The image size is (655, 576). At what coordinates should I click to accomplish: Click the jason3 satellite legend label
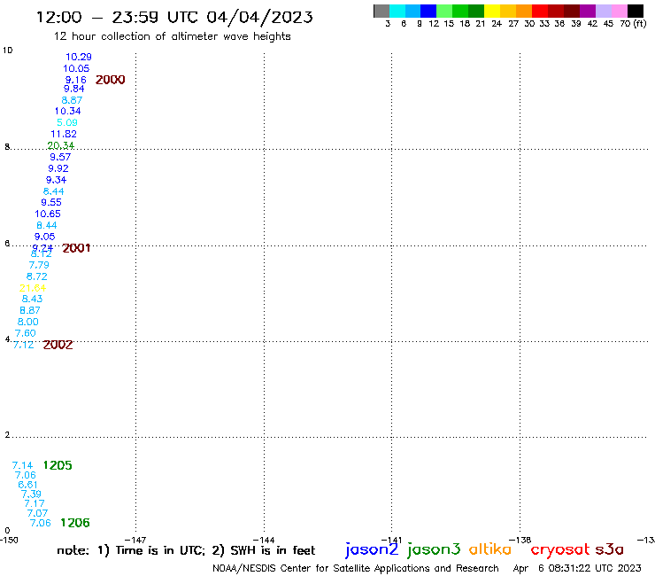tap(434, 549)
